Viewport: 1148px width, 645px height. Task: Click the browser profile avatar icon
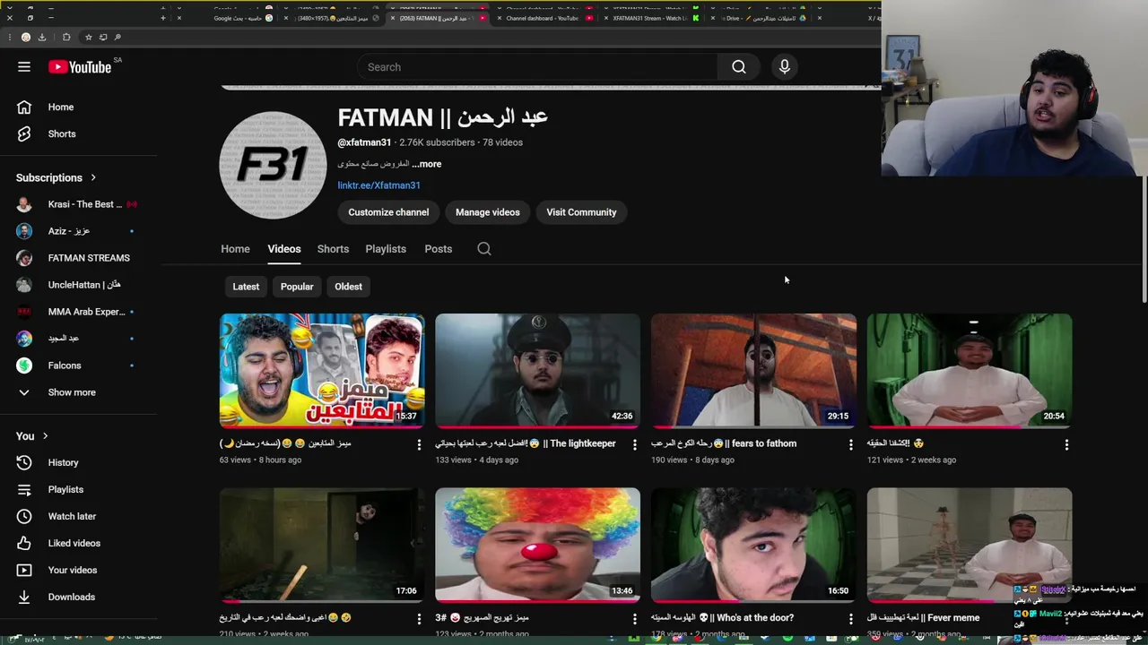click(25, 37)
